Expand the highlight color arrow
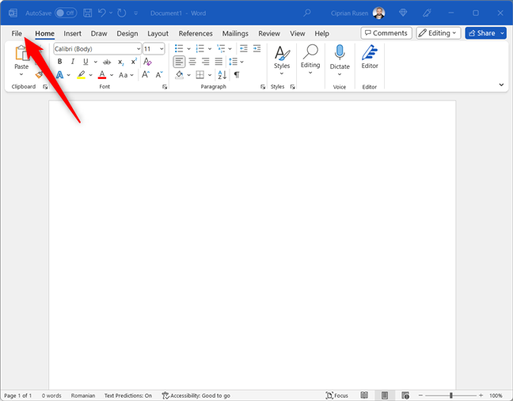The image size is (513, 401). [x=90, y=75]
